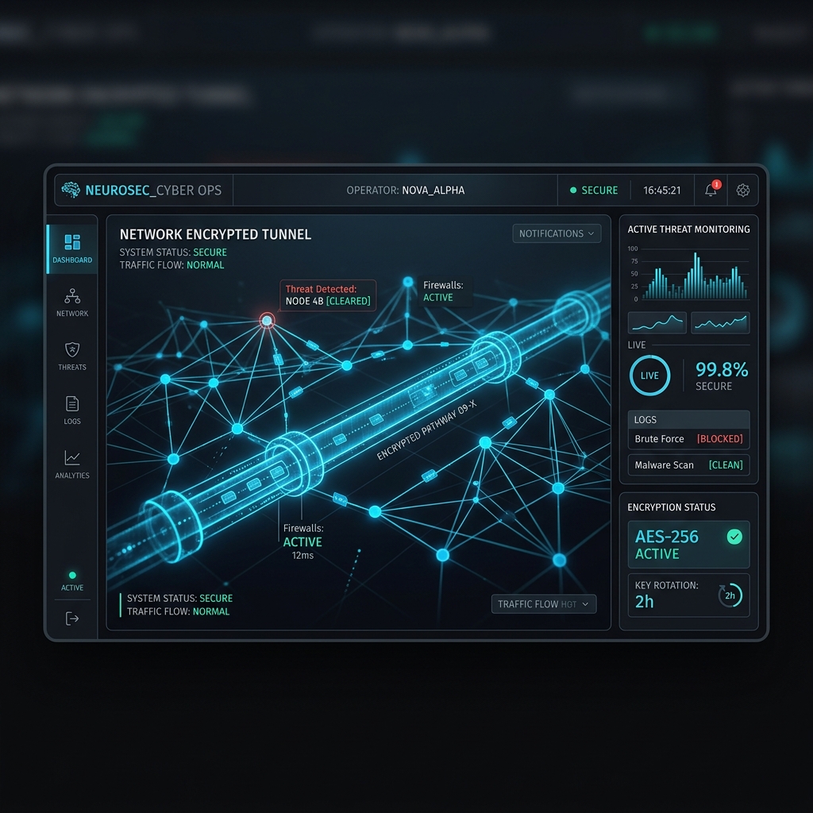This screenshot has width=813, height=813.
Task: Click the 16:45:21 clock display
Action: (x=662, y=191)
